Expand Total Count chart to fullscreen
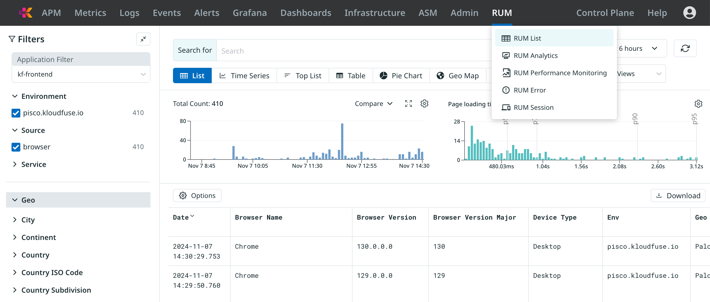The width and height of the screenshot is (710, 302). (408, 104)
